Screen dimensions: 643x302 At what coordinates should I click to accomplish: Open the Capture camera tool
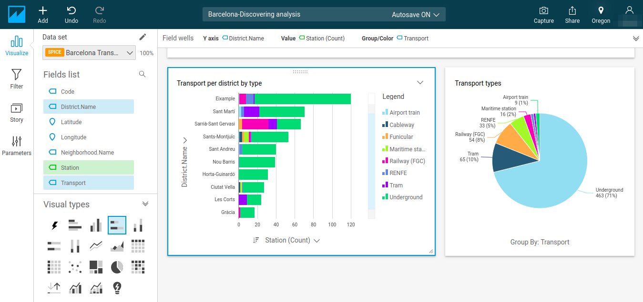[543, 10]
